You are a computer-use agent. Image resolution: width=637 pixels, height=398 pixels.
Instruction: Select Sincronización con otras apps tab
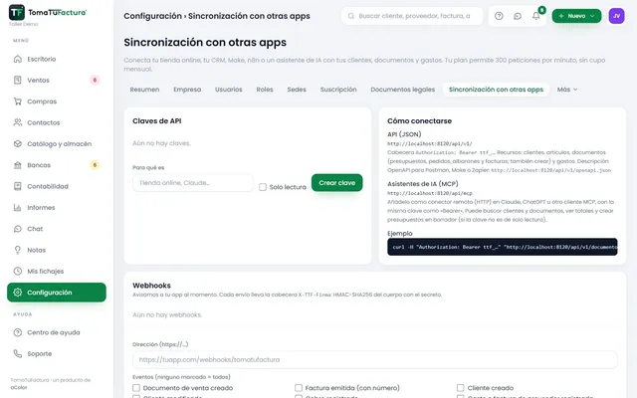[x=496, y=90]
